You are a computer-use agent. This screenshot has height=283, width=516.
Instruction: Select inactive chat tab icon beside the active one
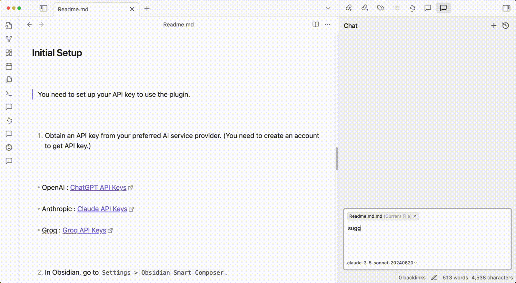(428, 8)
